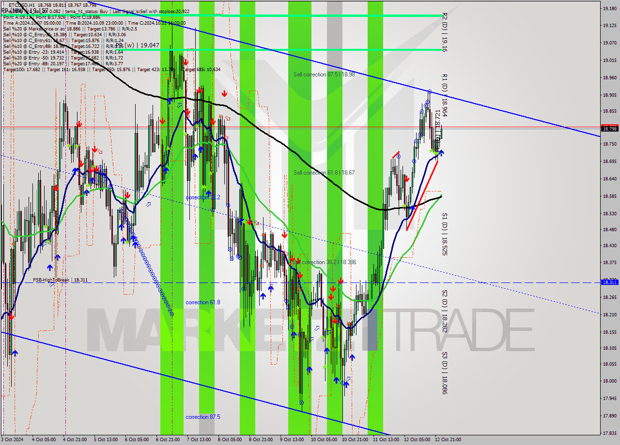Click the 17.835 price axis value
This screenshot has width=620, height=445.
tap(609, 433)
